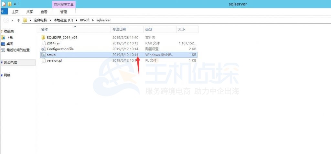The height and width of the screenshot is (154, 331).
Task: Click 本地磁盘 (C:) in the address path
Action: 63,20
